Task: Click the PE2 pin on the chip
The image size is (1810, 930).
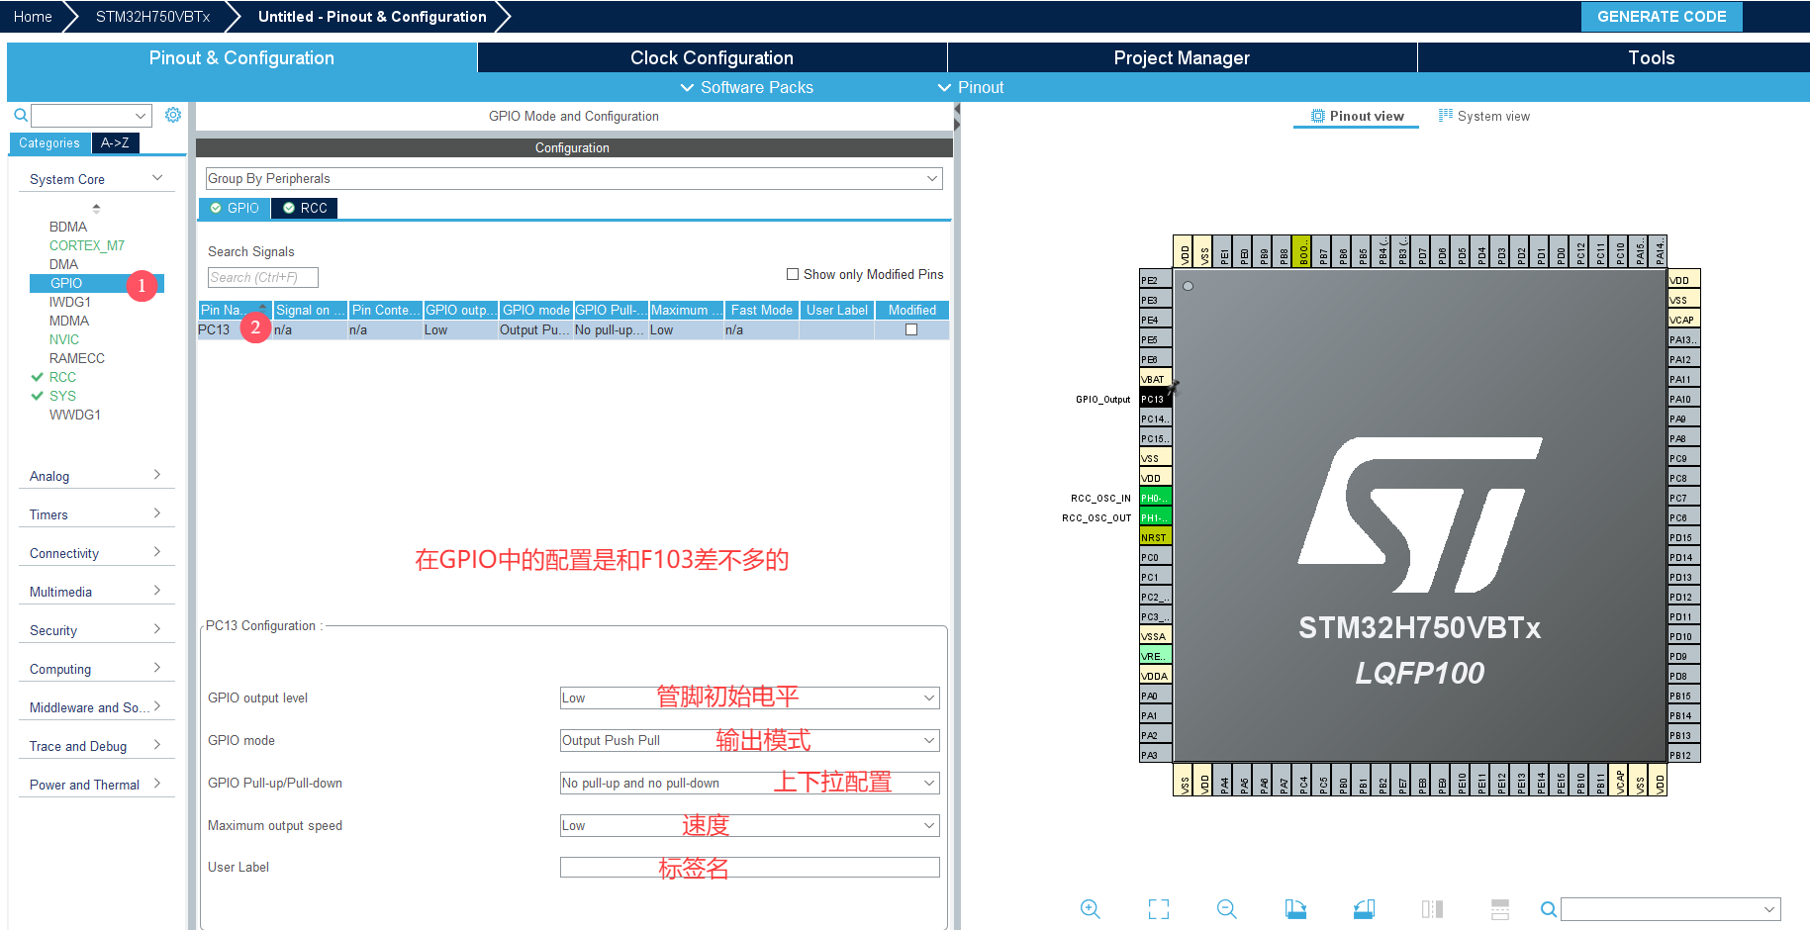Action: [x=1155, y=280]
